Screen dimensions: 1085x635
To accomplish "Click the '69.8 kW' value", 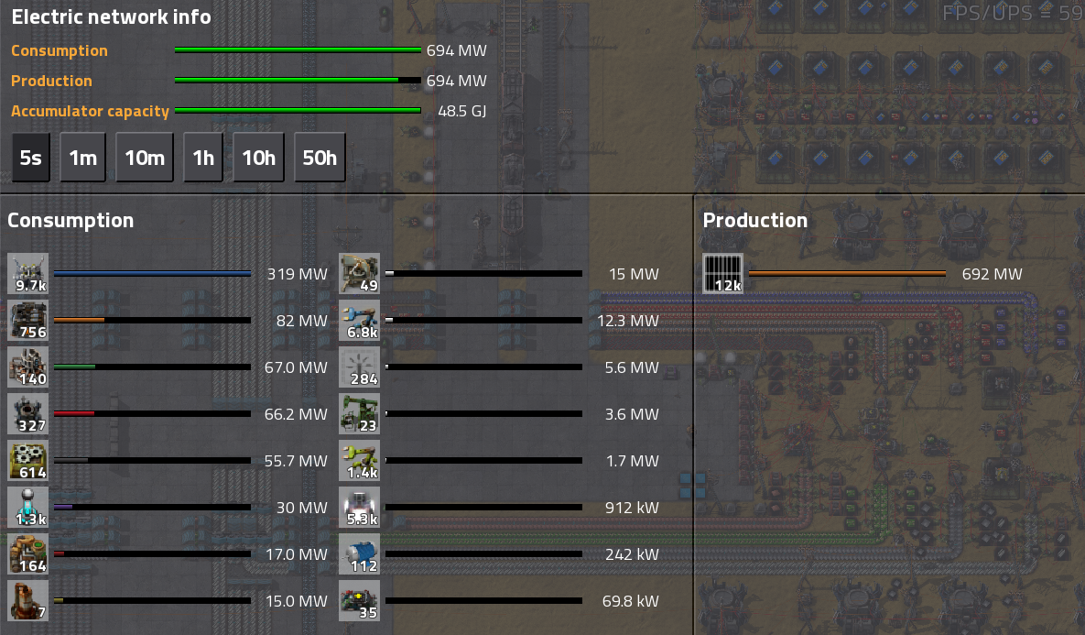I will (x=630, y=601).
